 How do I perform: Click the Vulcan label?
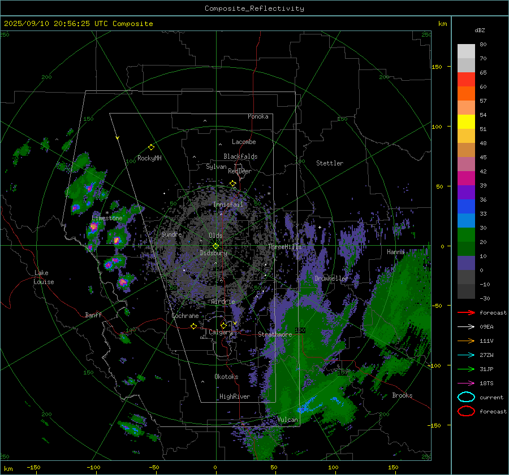click(x=288, y=420)
